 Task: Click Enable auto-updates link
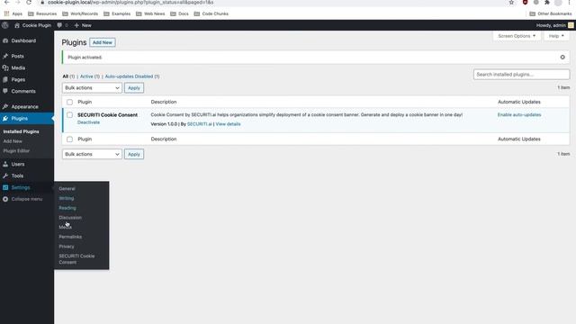[x=519, y=115]
